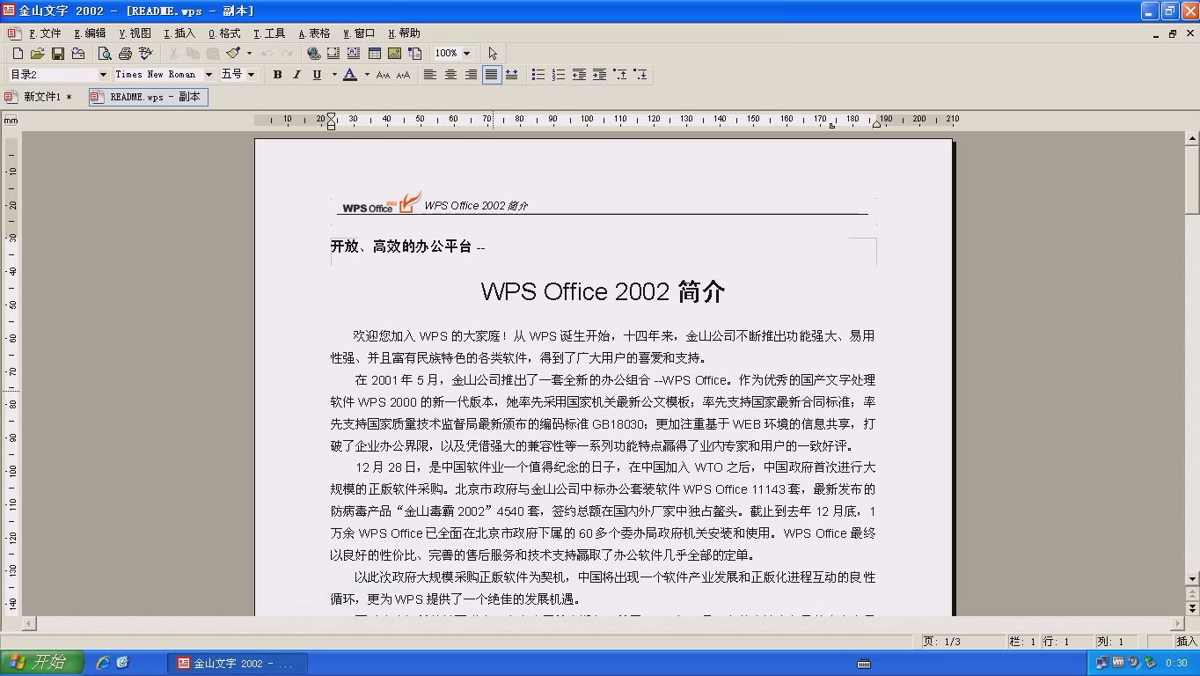Click the 金山文字 2002 taskbar button
Screen dimensions: 1200x676
pyautogui.click(x=238, y=663)
